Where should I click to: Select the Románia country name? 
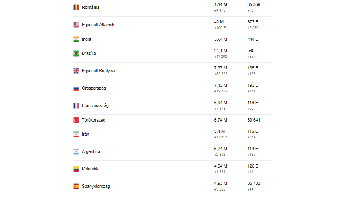pyautogui.click(x=91, y=7)
